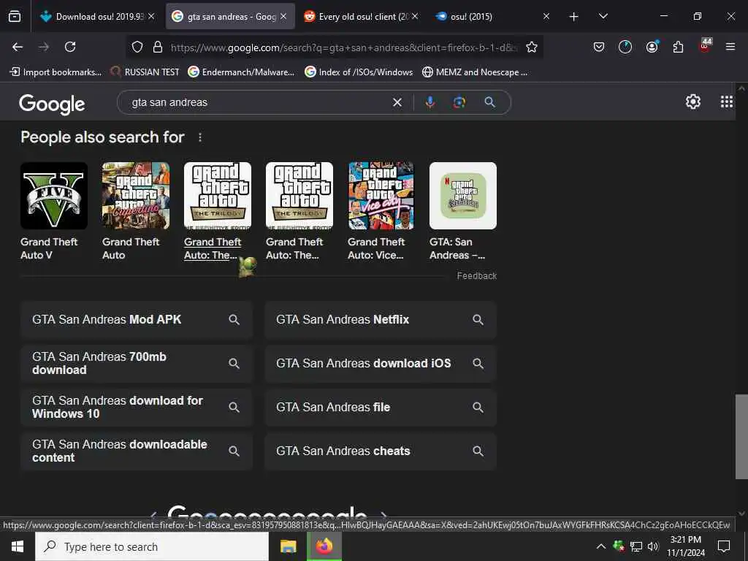Click the Firefox address bar URL
The height and width of the screenshot is (561, 748).
(x=343, y=47)
